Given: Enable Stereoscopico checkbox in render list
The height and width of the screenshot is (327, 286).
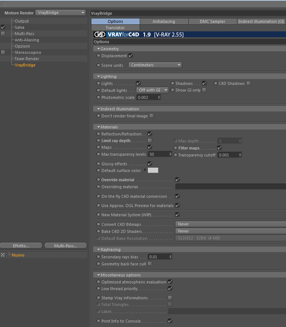Looking at the screenshot, I should (3, 52).
